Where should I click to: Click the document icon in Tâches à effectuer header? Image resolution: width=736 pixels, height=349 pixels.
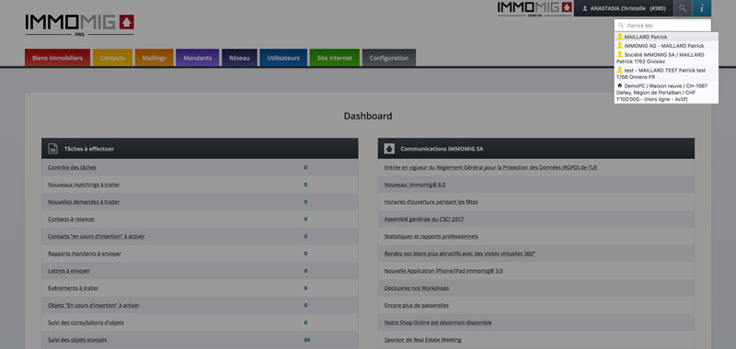click(x=53, y=149)
